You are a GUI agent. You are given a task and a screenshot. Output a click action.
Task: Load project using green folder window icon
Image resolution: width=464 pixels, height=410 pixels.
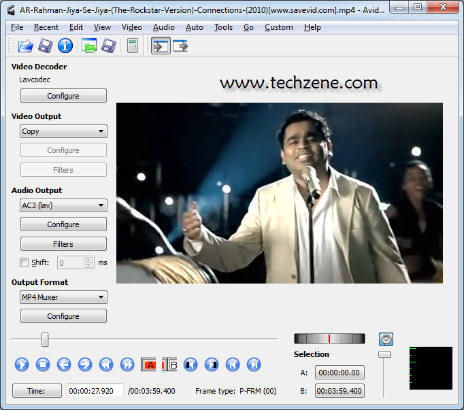coord(89,46)
